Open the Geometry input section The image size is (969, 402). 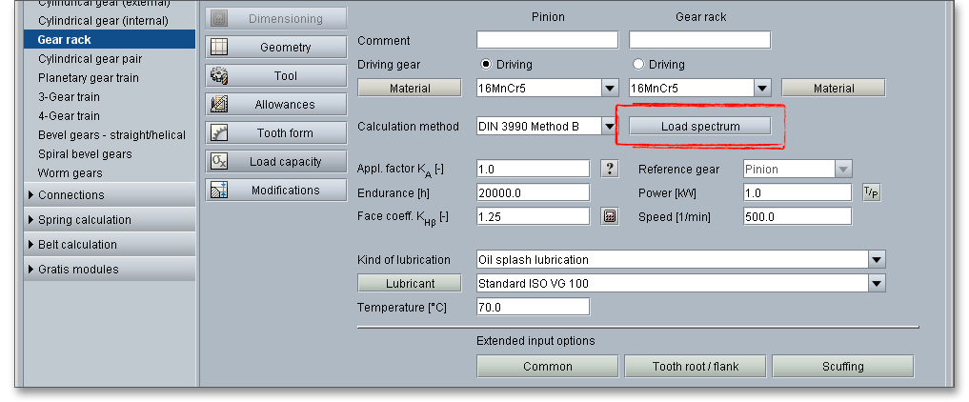(276, 48)
